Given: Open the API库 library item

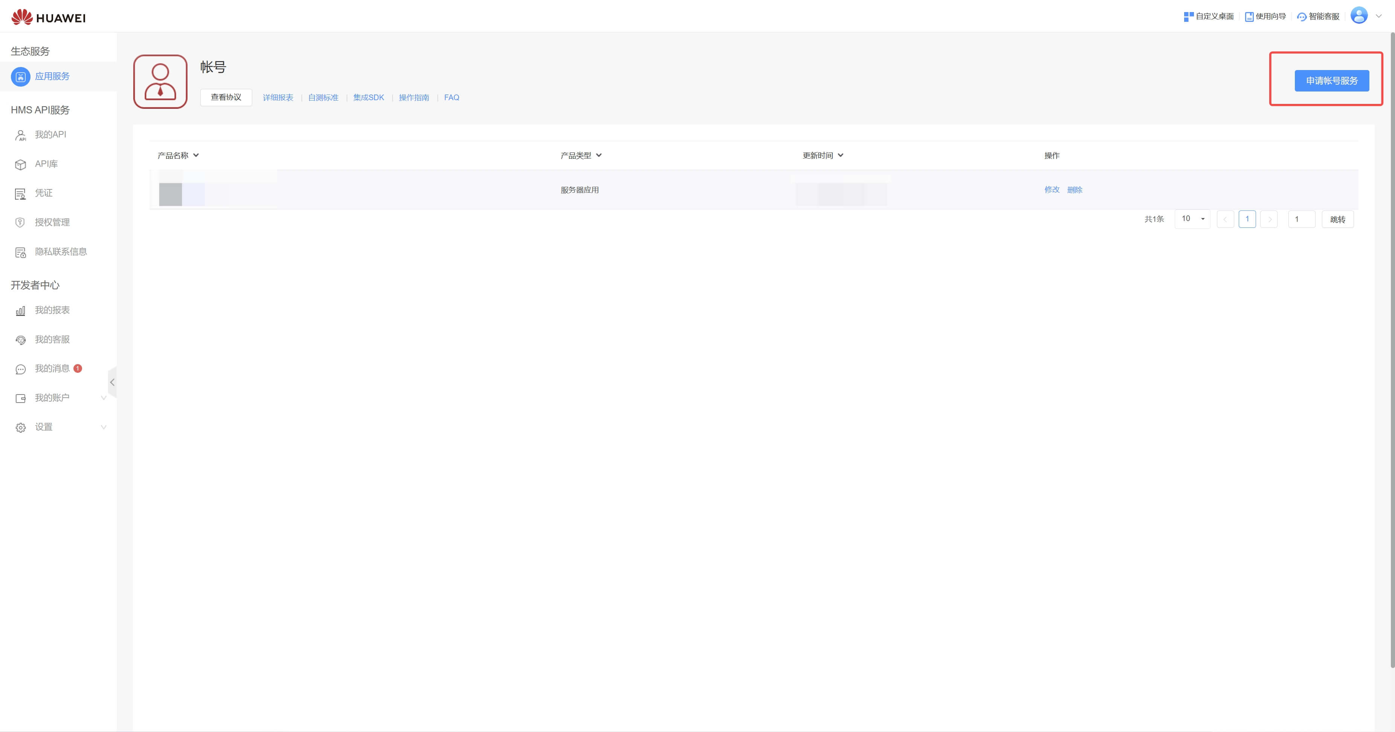Looking at the screenshot, I should (46, 164).
